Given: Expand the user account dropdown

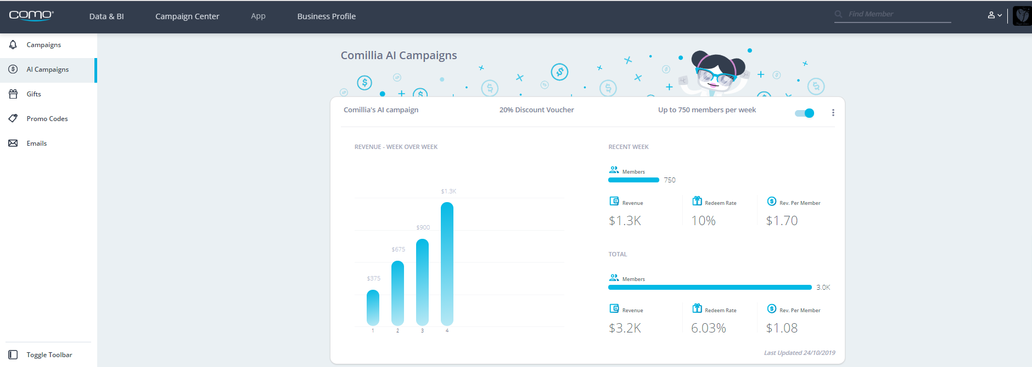Looking at the screenshot, I should pyautogui.click(x=995, y=15).
